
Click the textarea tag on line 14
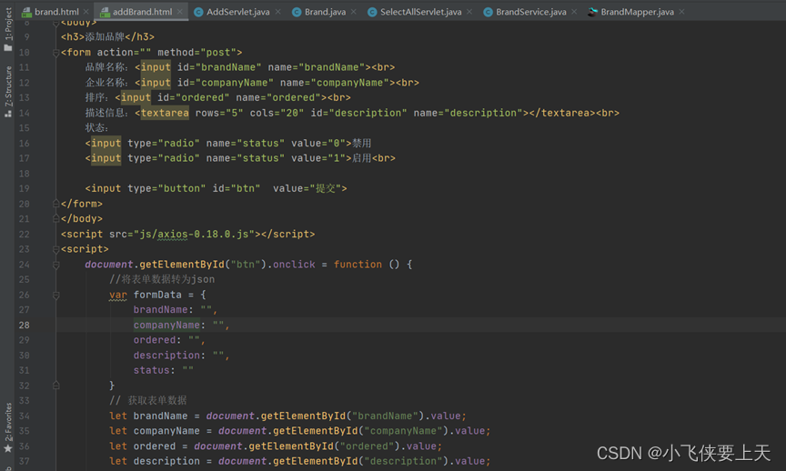pyautogui.click(x=165, y=113)
